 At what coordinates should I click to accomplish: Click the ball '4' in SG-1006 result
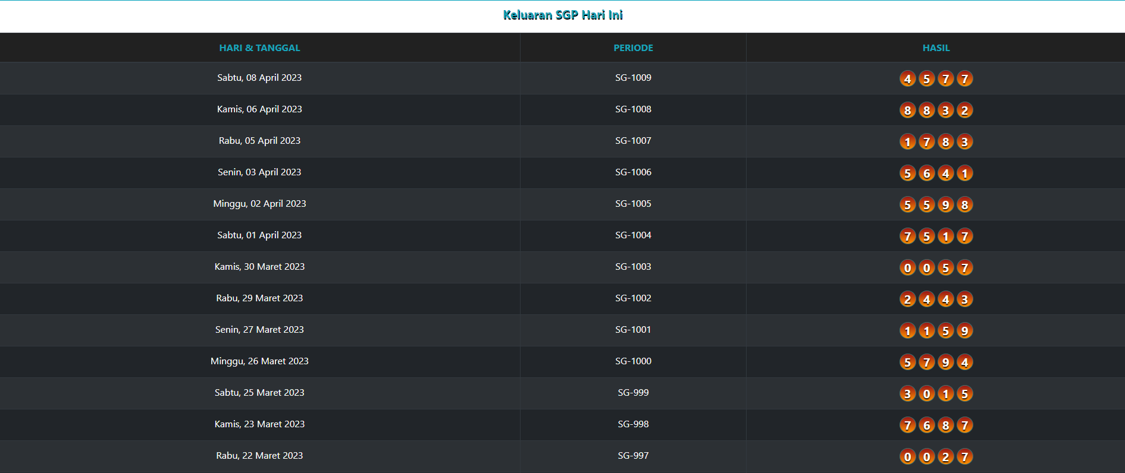click(x=946, y=173)
